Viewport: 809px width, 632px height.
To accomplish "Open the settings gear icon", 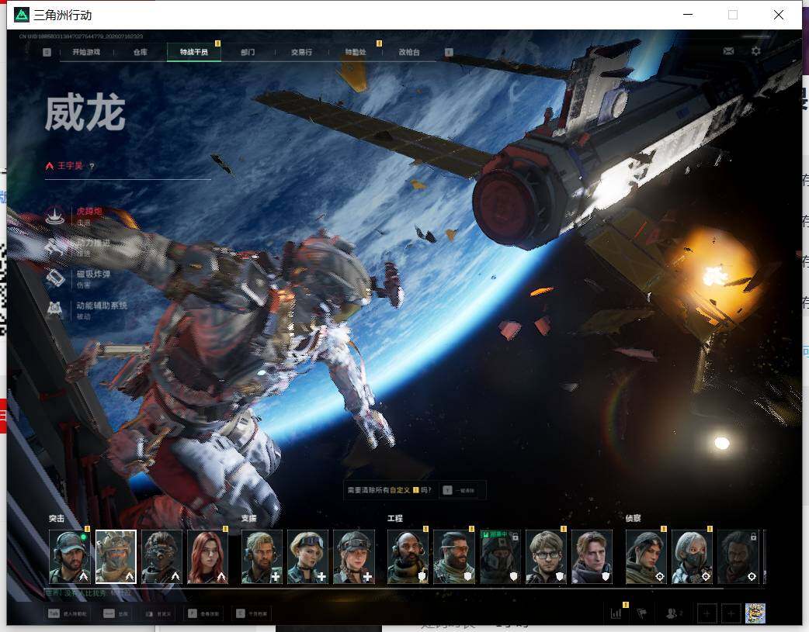I will coord(756,51).
